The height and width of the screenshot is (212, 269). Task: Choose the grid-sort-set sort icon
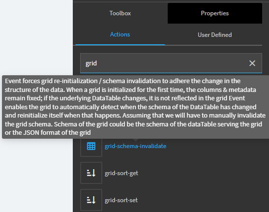click(x=91, y=200)
